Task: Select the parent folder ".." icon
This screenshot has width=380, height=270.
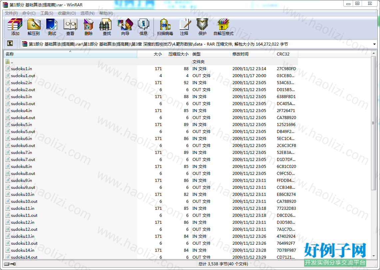Action: pyautogui.click(x=8, y=62)
